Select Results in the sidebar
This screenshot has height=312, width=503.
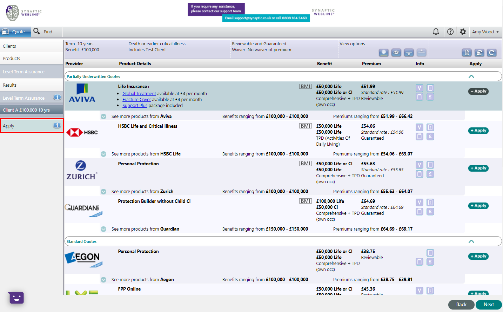[32, 85]
